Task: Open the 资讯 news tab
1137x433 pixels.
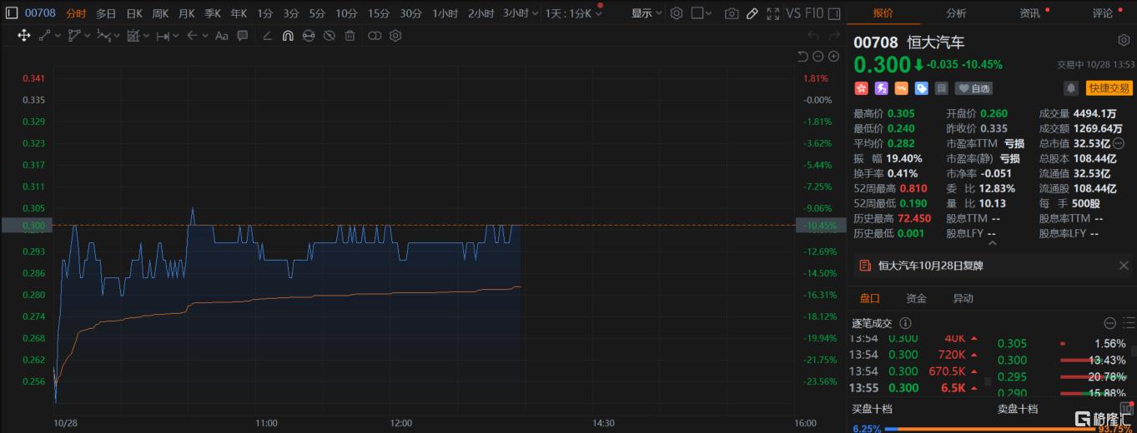Action: 1029,13
